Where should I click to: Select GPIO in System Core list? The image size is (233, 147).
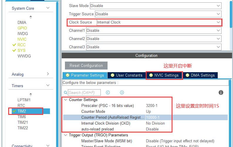(22, 28)
